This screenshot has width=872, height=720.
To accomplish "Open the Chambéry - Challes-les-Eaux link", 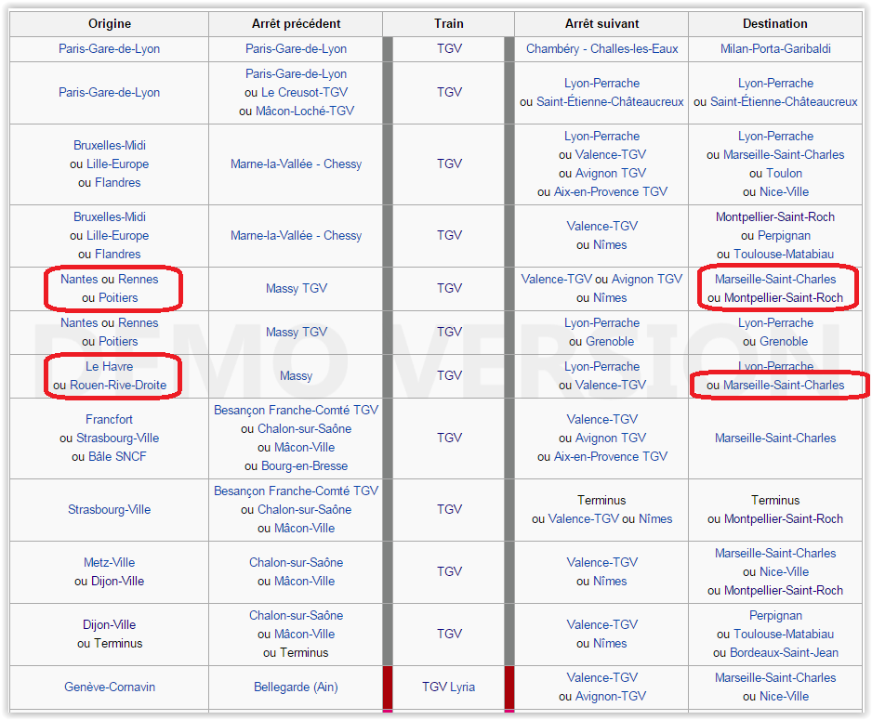I will [601, 49].
